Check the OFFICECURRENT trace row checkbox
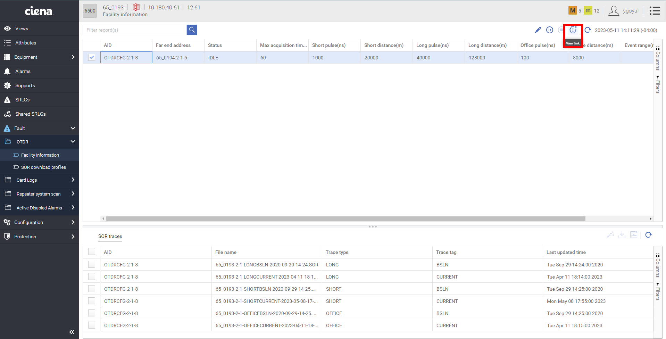 [x=92, y=325]
